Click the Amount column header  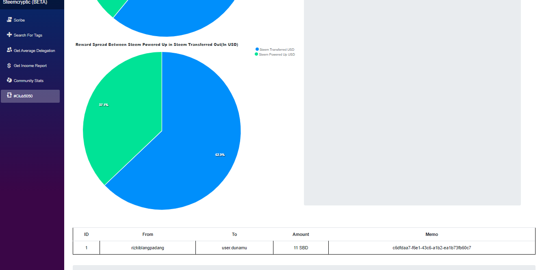coord(301,234)
